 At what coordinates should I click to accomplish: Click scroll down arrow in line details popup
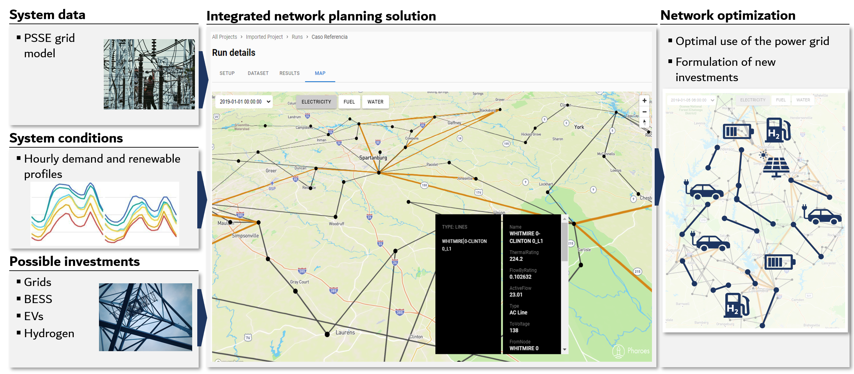tap(565, 349)
